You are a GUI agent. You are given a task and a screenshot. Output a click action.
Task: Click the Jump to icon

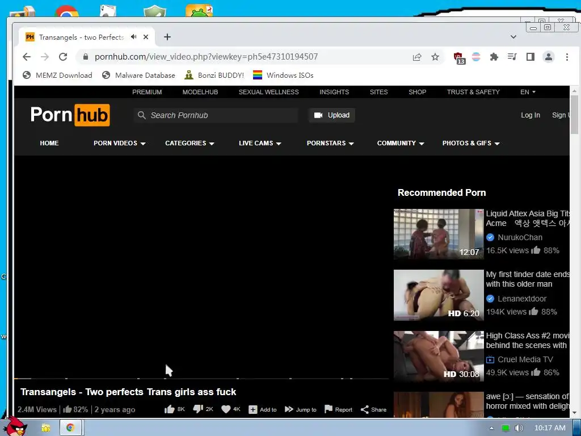coord(289,409)
